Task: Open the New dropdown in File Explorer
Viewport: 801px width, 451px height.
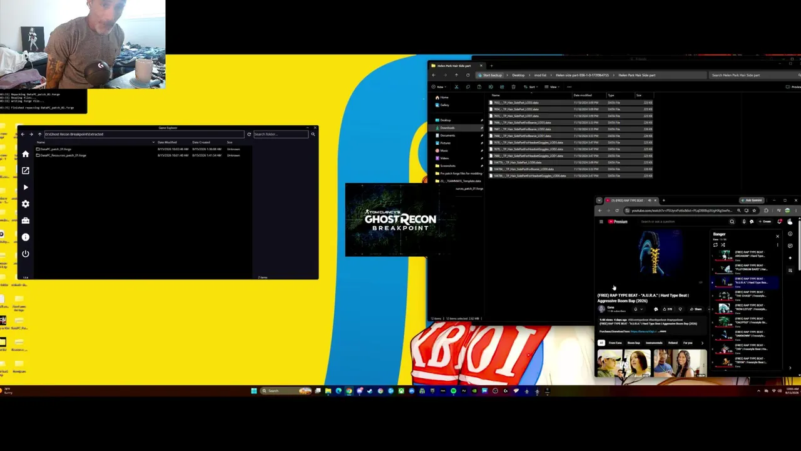Action: tap(439, 87)
